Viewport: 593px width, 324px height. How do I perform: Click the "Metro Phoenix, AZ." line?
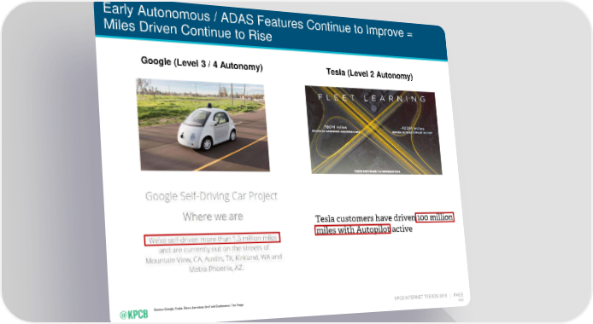(x=216, y=269)
